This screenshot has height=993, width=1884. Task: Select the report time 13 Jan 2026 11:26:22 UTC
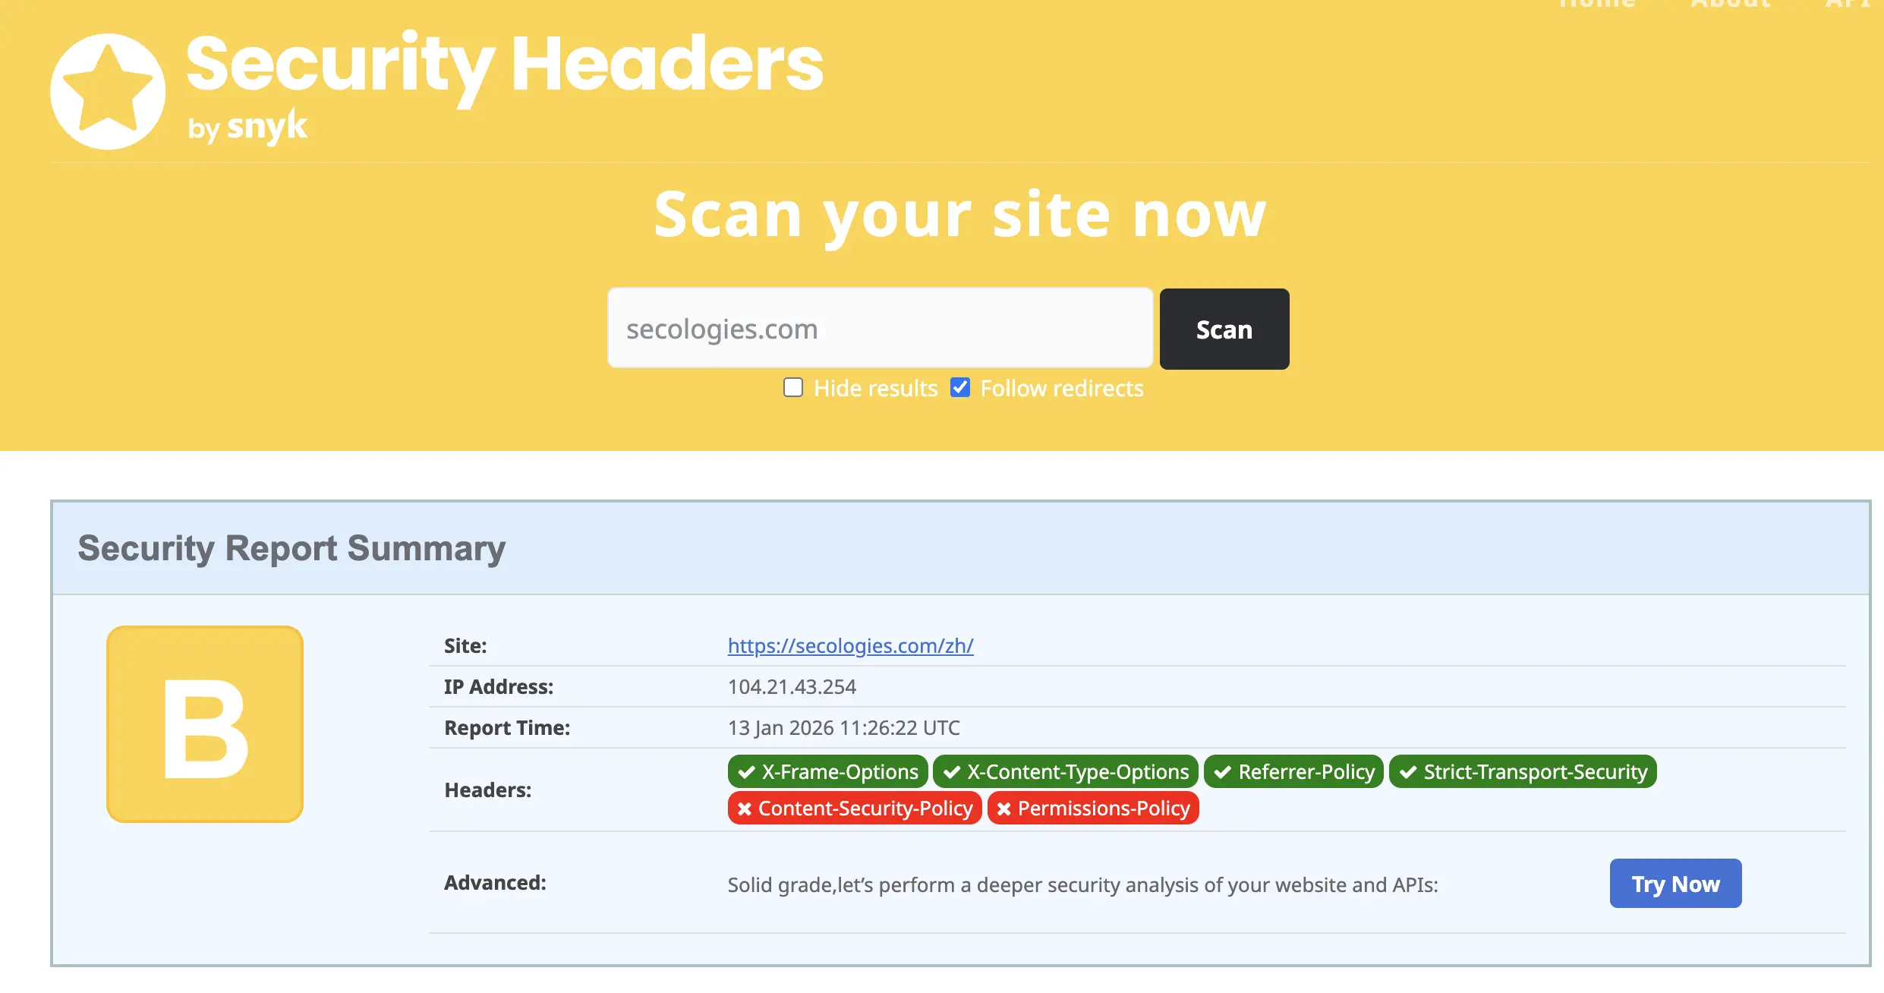(x=843, y=727)
